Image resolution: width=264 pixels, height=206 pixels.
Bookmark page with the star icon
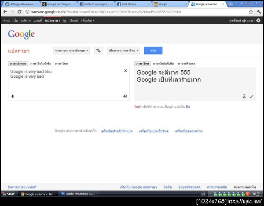point(251,12)
